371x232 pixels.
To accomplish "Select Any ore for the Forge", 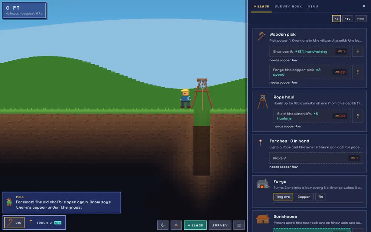I will (x=283, y=197).
